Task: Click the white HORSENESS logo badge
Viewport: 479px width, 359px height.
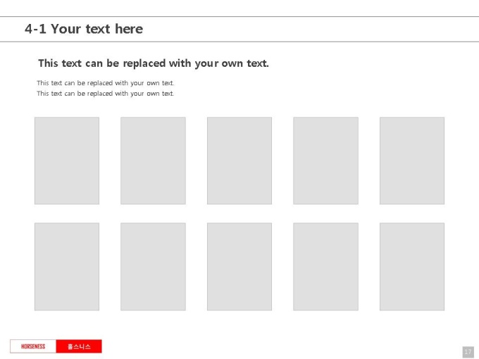Action: tap(33, 346)
